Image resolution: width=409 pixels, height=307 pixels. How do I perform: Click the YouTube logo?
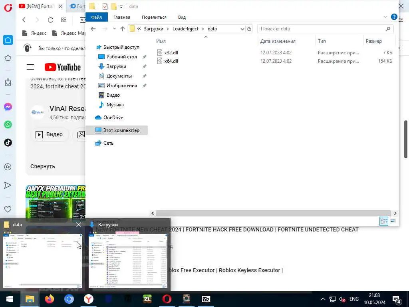pyautogui.click(x=63, y=67)
